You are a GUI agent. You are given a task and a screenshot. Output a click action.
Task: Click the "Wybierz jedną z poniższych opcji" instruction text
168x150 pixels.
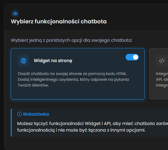tap(72, 40)
